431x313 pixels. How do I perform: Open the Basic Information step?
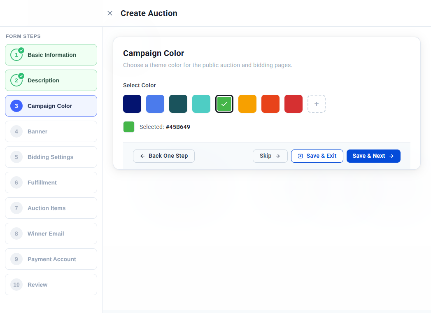pos(51,55)
